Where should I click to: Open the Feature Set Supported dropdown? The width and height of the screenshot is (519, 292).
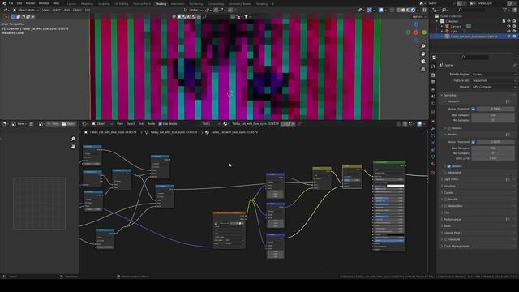point(494,80)
